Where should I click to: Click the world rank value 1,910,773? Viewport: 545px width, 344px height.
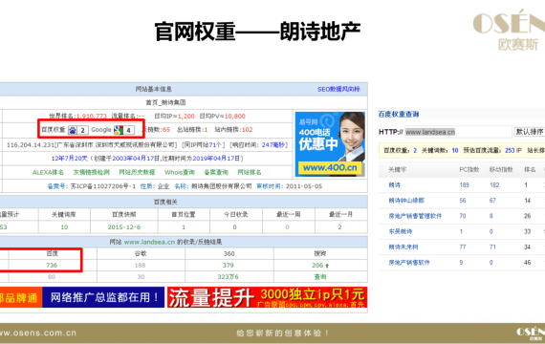click(91, 116)
